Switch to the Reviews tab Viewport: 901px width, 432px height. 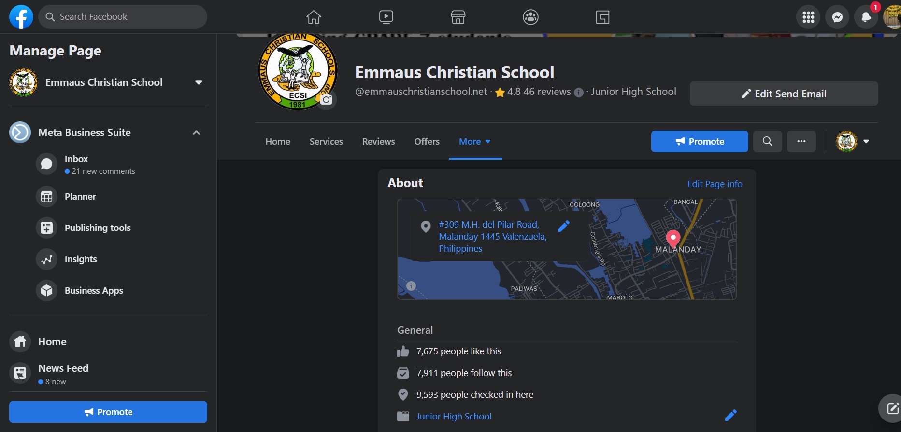378,141
